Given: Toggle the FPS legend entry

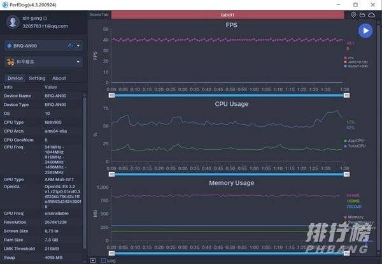Looking at the screenshot, I should pos(349,58).
